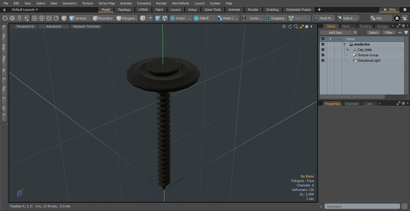
Task: Toggle Work Plane in the toolbar
Action: 324,18
